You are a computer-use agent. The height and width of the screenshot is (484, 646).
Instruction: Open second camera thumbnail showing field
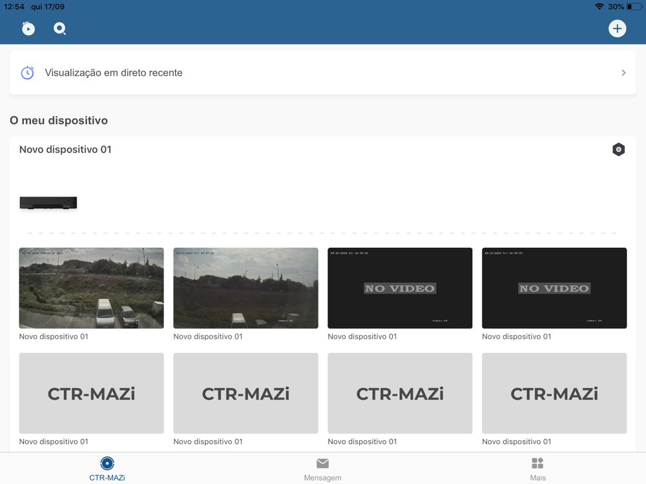245,288
